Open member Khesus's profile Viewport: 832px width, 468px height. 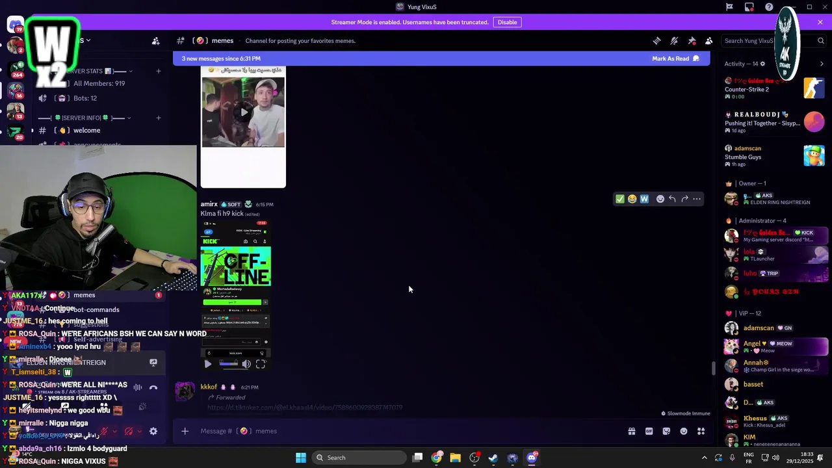pyautogui.click(x=775, y=422)
